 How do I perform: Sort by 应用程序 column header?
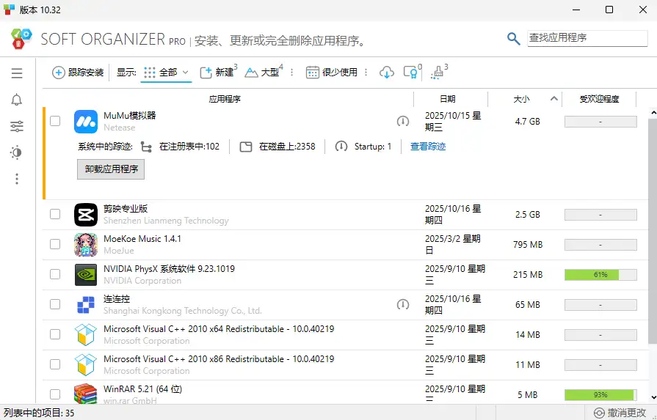(x=225, y=99)
